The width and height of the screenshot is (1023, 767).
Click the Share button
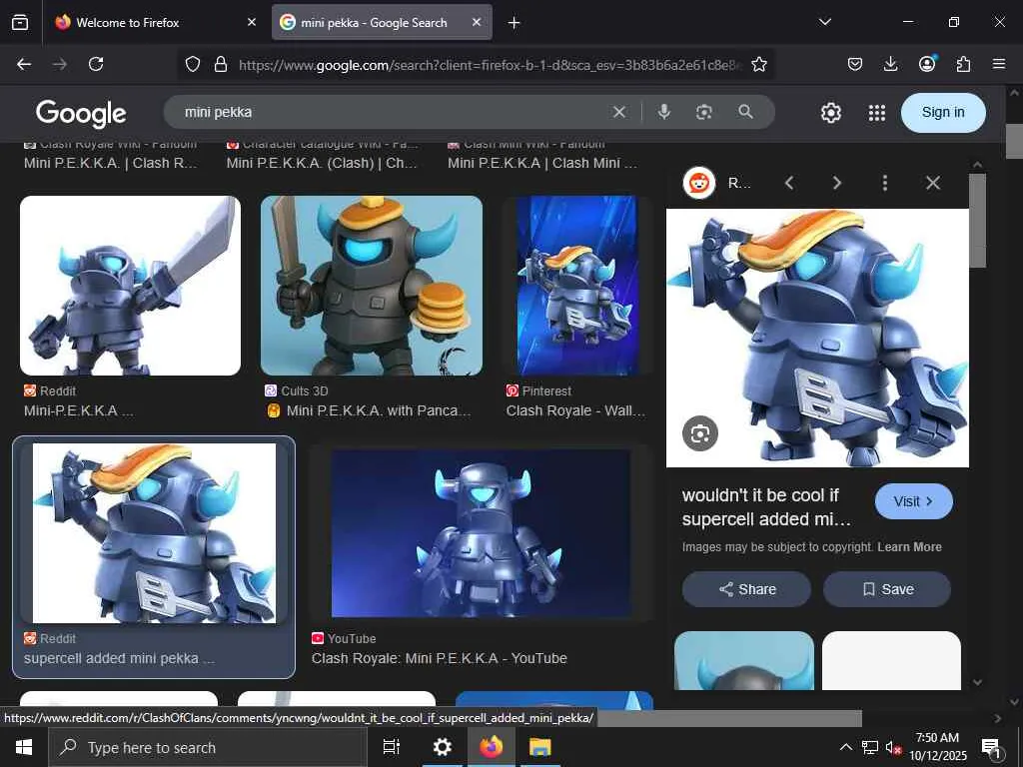(x=746, y=589)
